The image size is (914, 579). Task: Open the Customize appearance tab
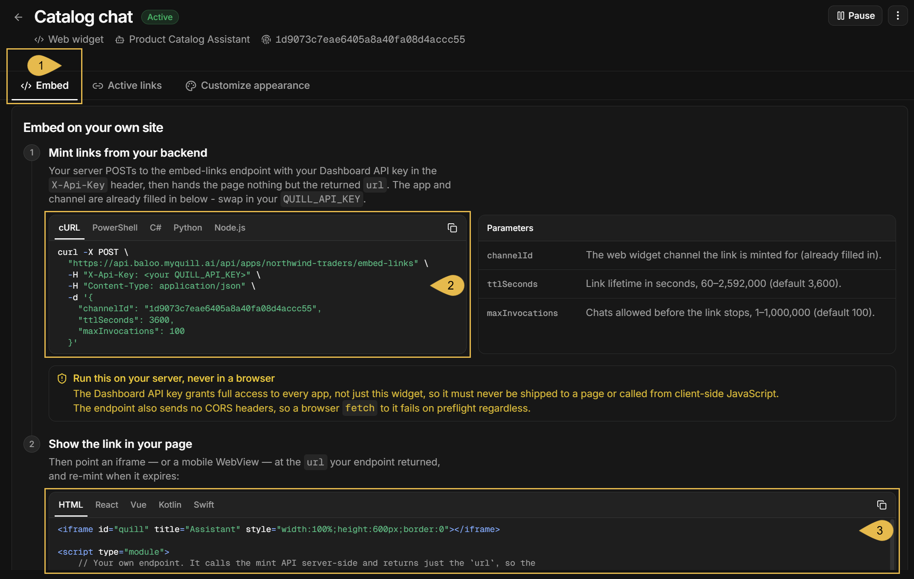pyautogui.click(x=248, y=85)
